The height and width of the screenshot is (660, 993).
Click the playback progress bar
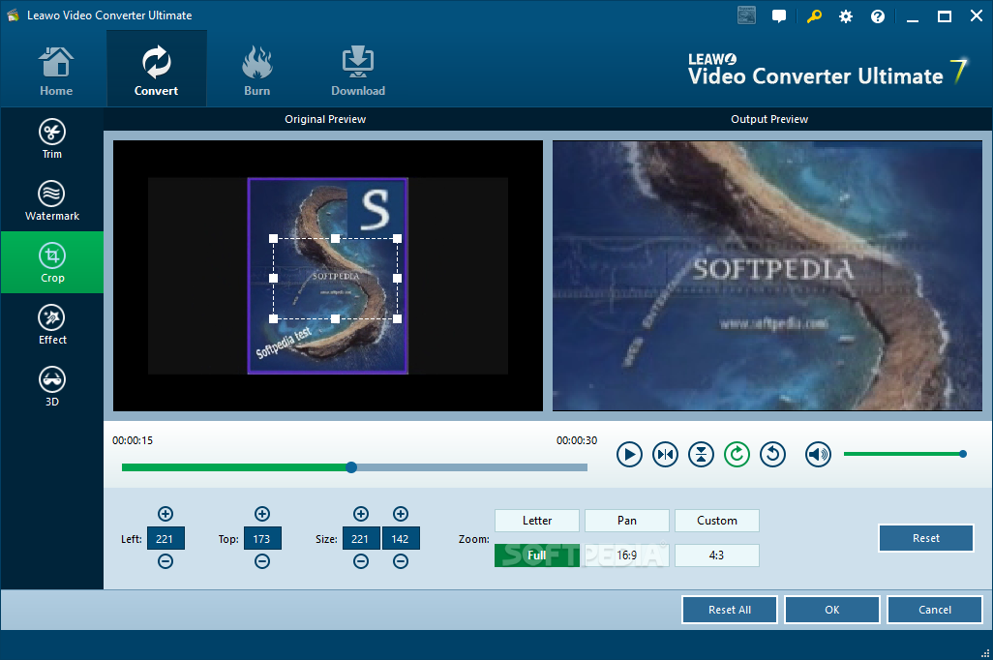(354, 467)
